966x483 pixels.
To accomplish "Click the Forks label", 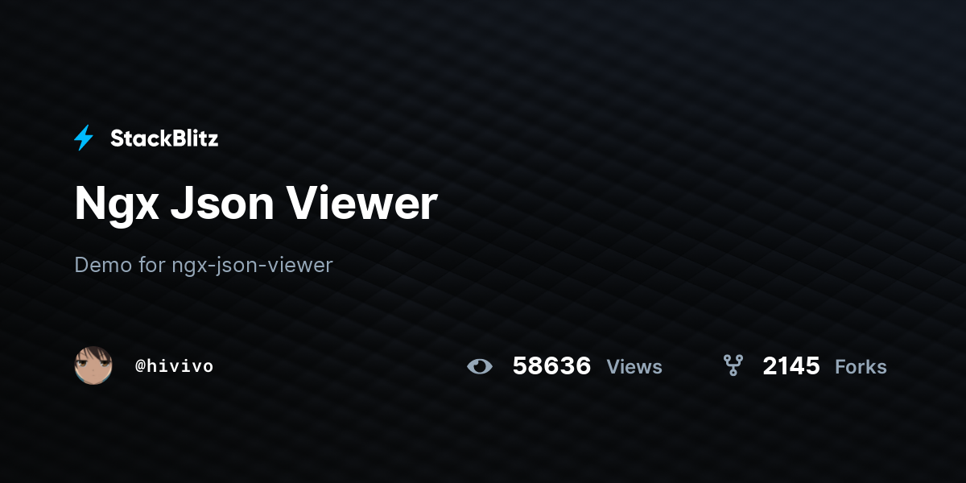I will (861, 367).
